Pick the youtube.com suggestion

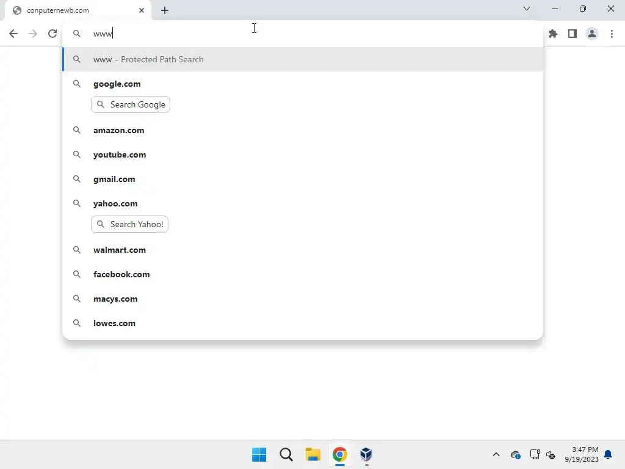[303, 155]
